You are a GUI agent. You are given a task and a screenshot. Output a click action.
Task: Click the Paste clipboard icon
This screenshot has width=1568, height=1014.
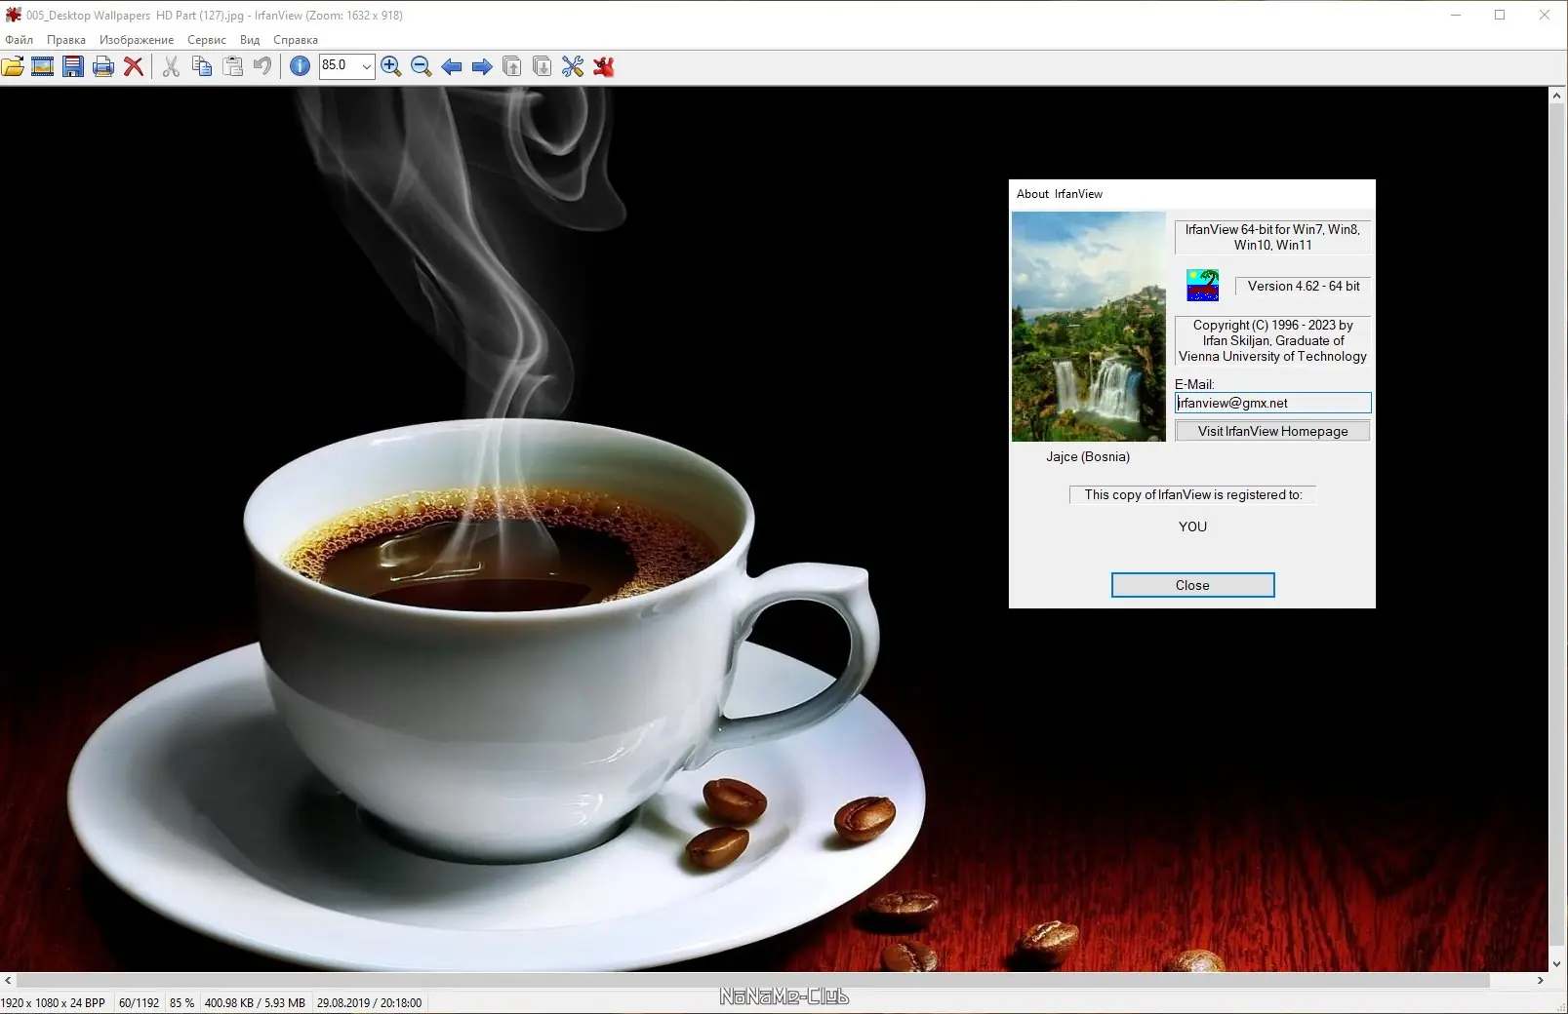click(x=232, y=66)
